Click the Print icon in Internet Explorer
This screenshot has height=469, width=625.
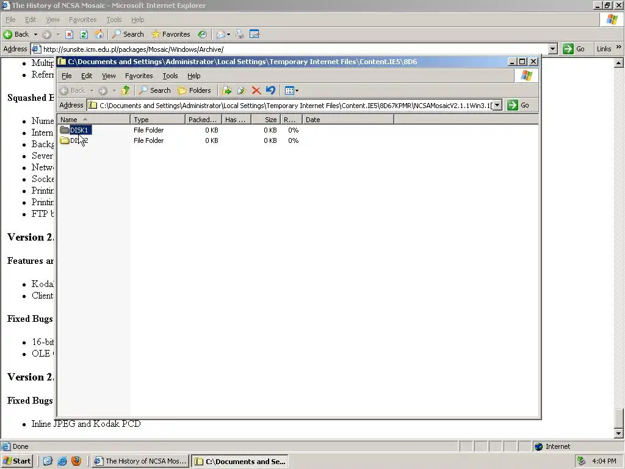(x=239, y=34)
